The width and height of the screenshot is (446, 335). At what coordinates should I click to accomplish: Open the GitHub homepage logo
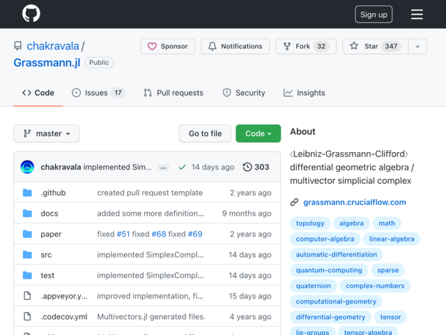[x=31, y=13]
